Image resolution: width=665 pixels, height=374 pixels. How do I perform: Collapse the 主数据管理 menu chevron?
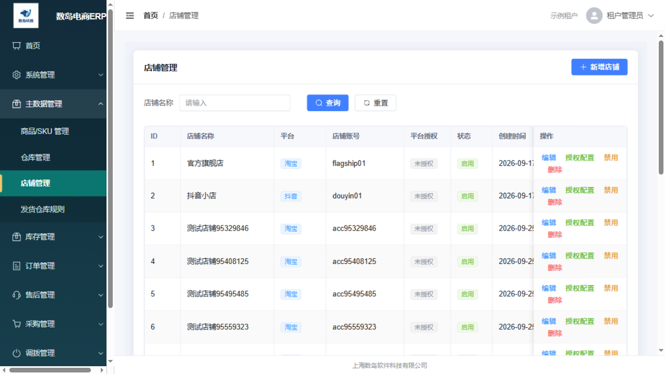[x=101, y=104]
